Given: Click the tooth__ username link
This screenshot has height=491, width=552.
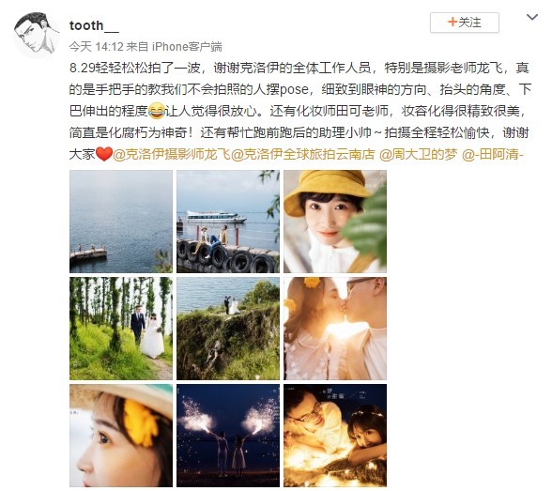Looking at the screenshot, I should pyautogui.click(x=94, y=25).
